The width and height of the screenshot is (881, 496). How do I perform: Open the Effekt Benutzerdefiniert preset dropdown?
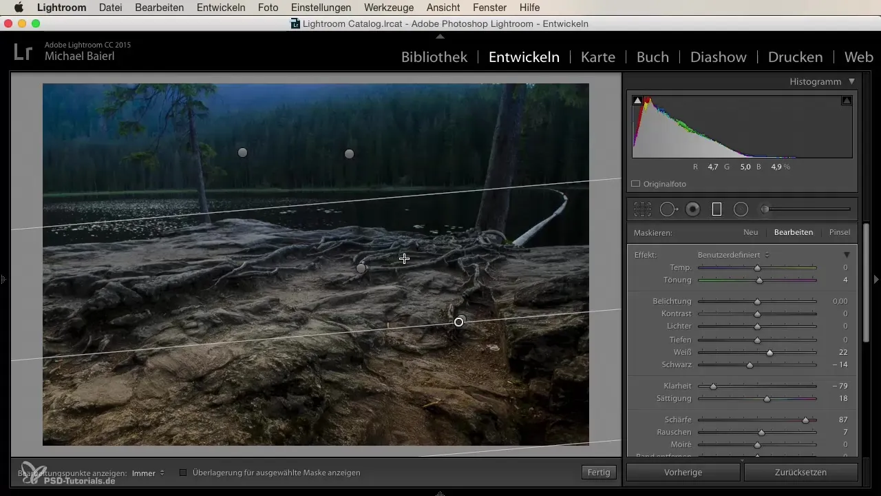(733, 255)
